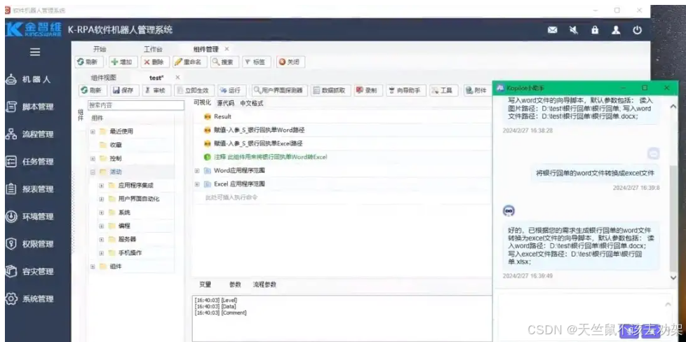Image resolution: width=686 pixels, height=342 pixels.
Task: Expand the 手机操作 folder
Action: tap(102, 253)
